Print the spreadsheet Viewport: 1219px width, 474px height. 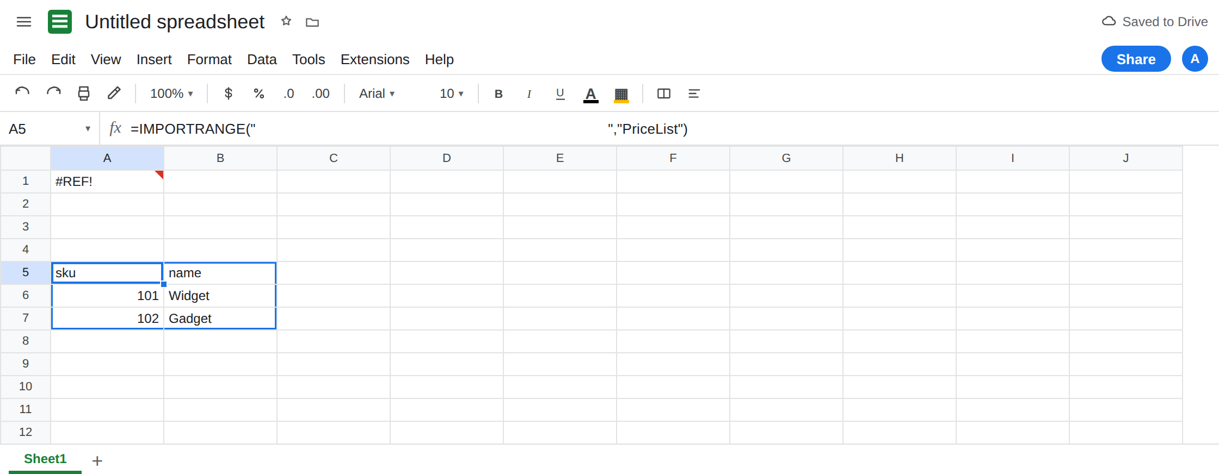tap(84, 93)
